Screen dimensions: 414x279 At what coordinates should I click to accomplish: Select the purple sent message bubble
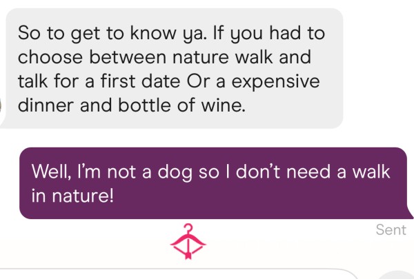tap(216, 183)
